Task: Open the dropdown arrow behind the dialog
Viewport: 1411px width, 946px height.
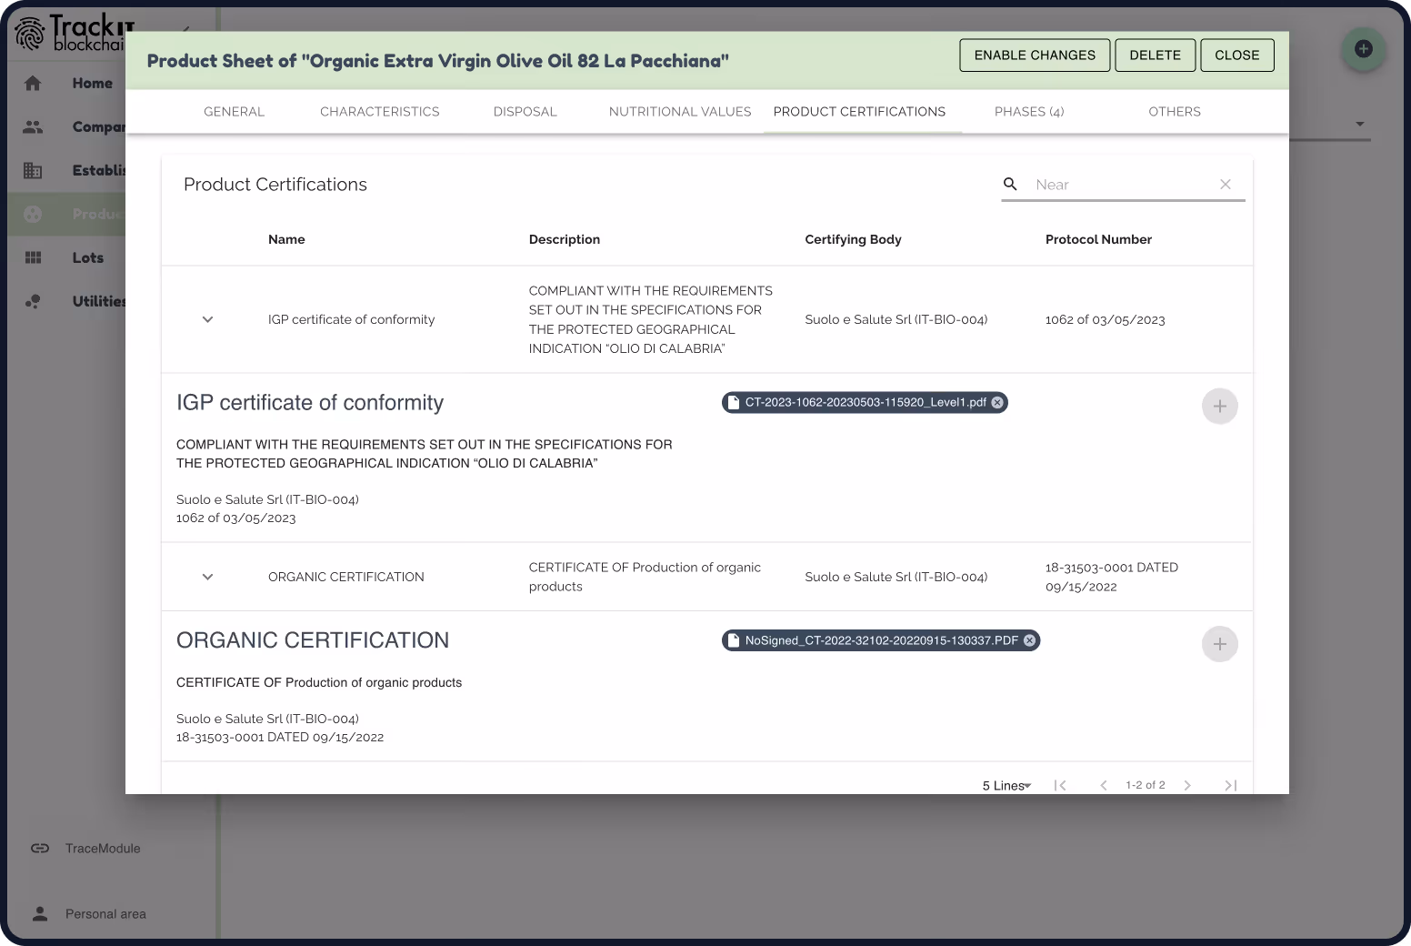Action: tap(1360, 124)
